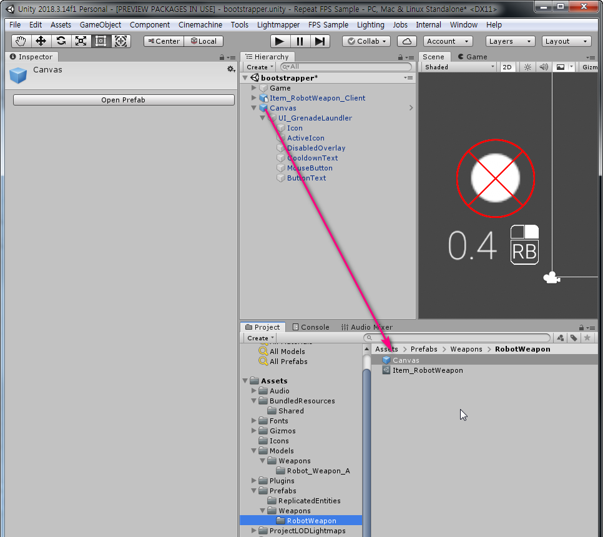Screen dimensions: 603x537
Task: Open the GameObject menu
Action: pyautogui.click(x=100, y=24)
